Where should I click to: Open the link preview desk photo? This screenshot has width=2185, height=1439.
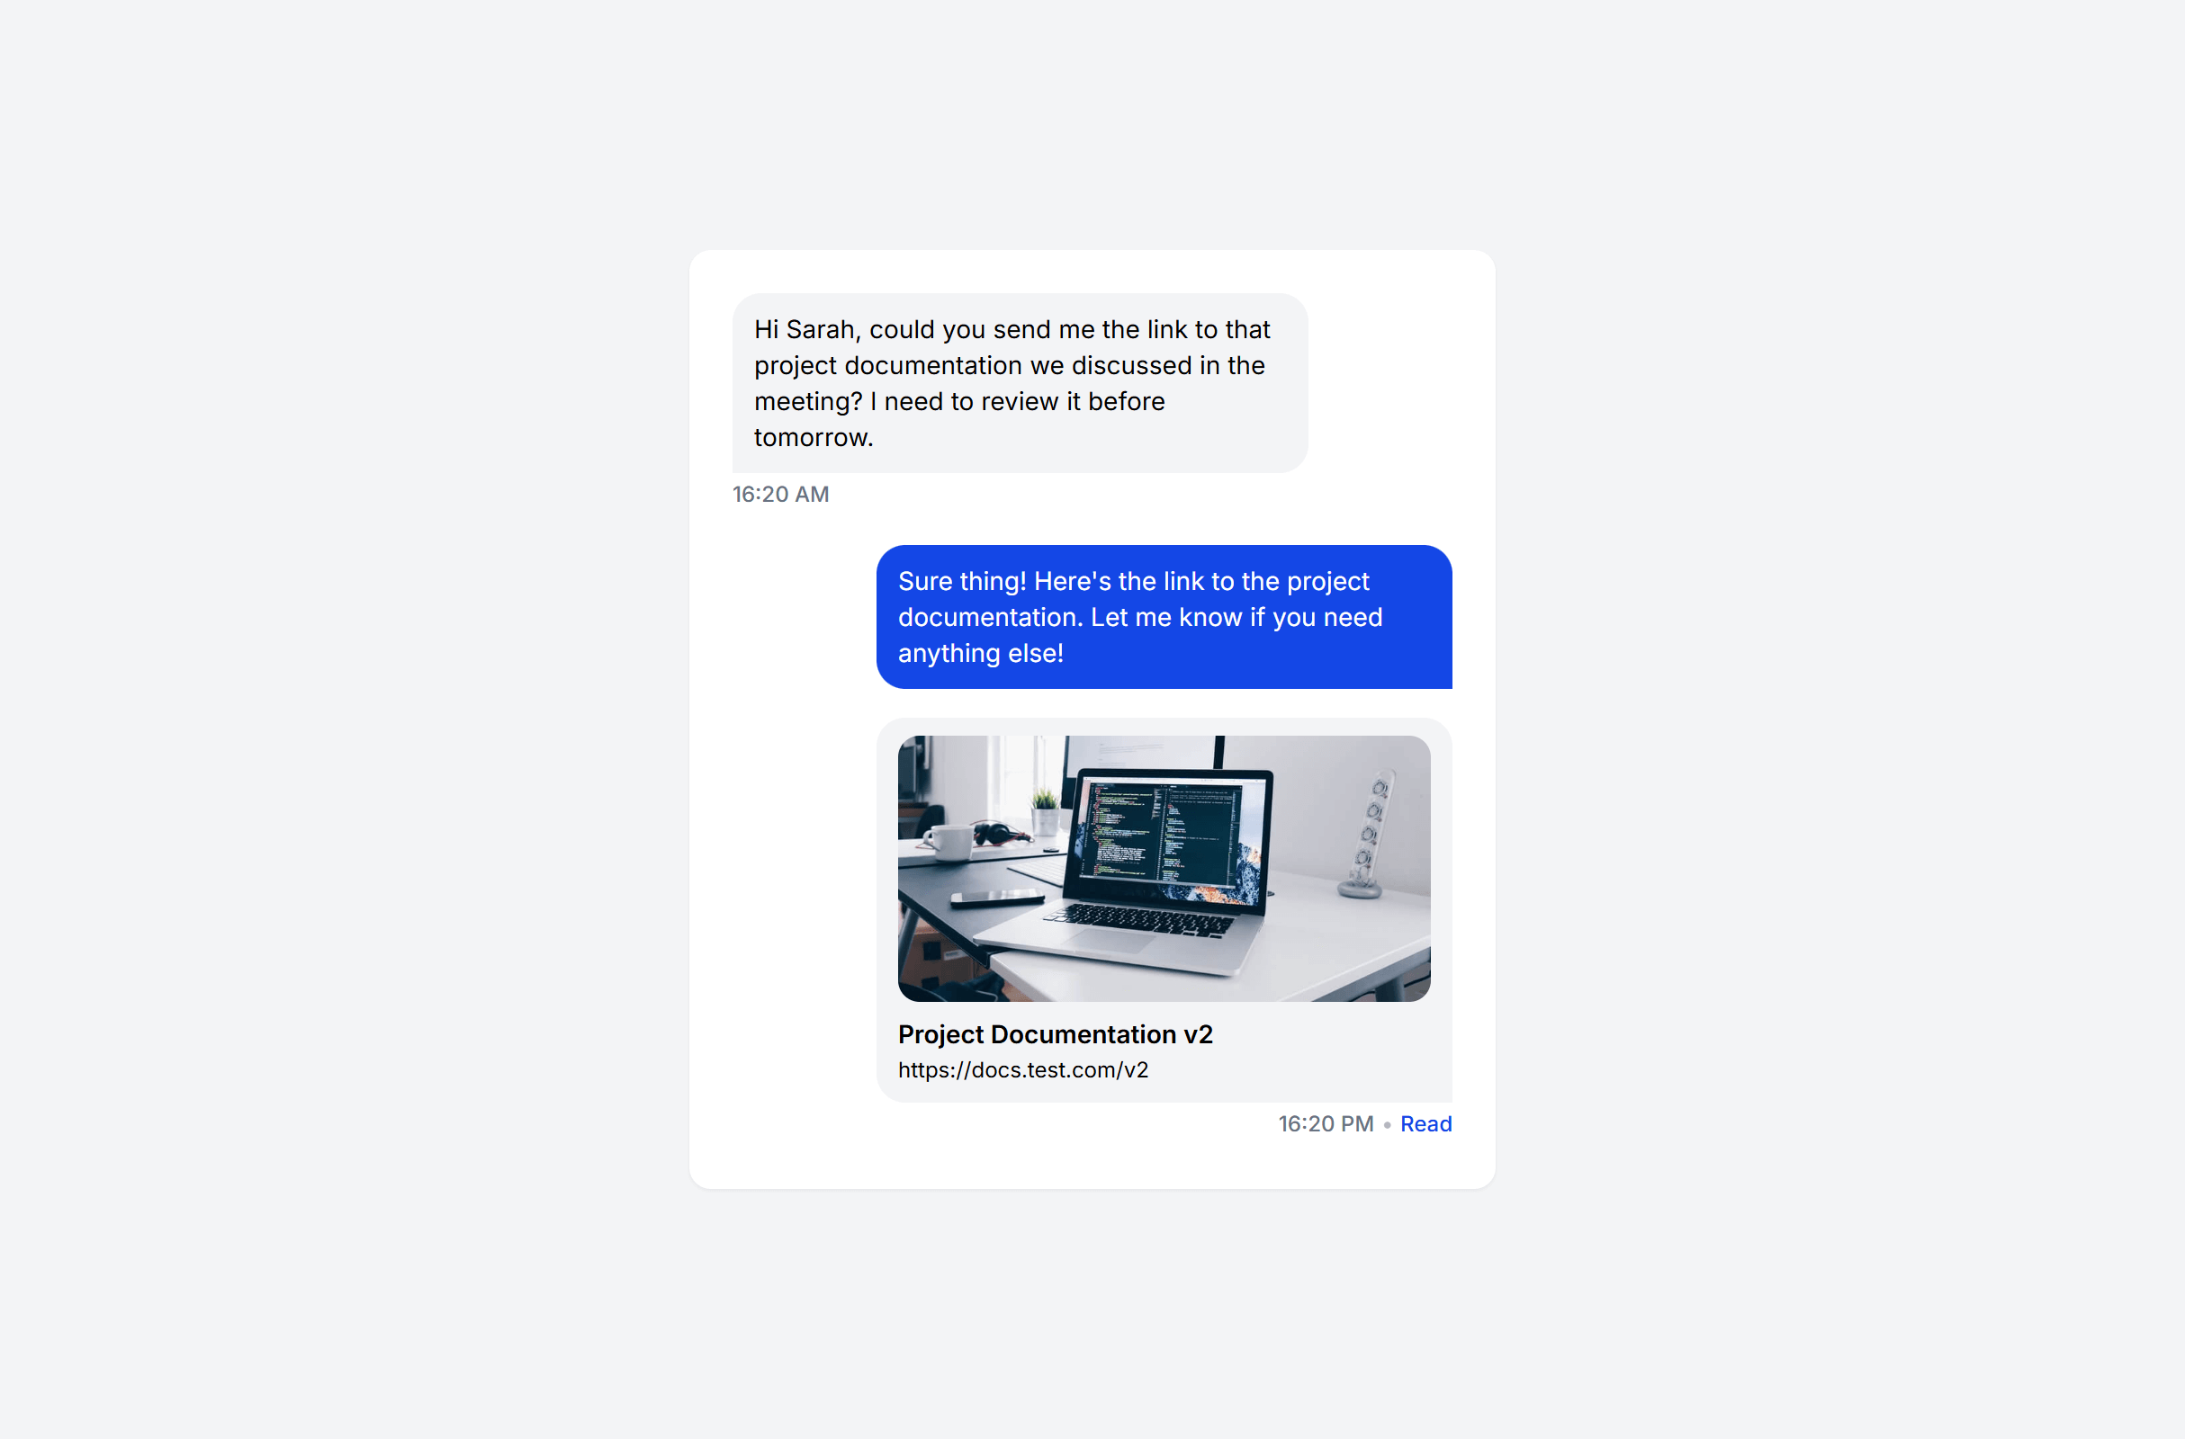tap(1164, 867)
